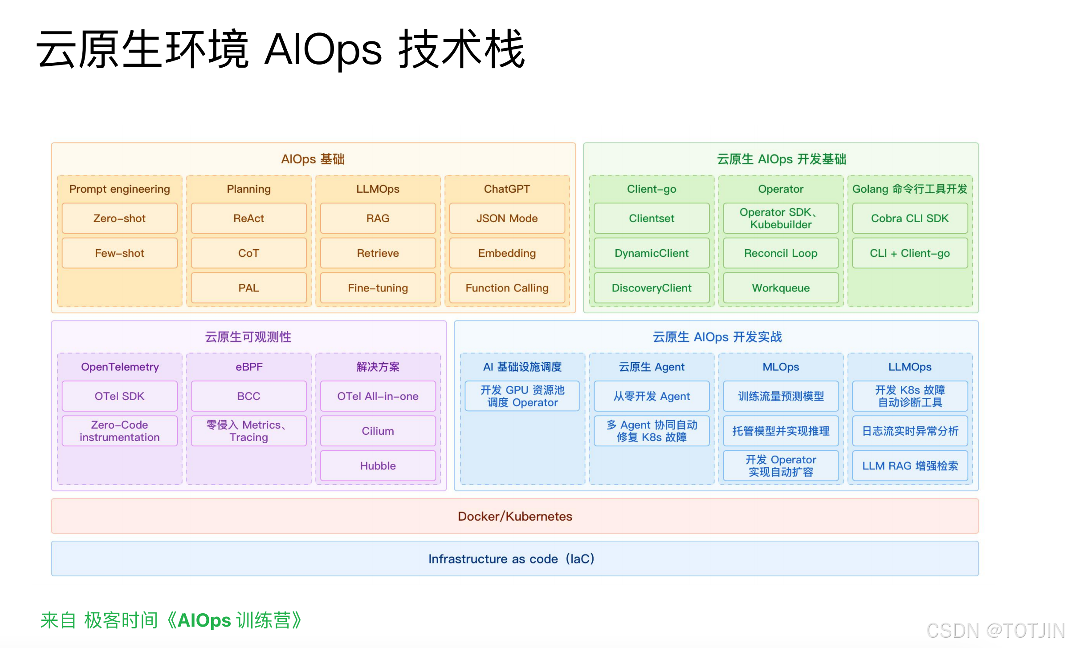Select the BCC box under eBPF
Image resolution: width=1067 pixels, height=648 pixels.
tap(248, 396)
